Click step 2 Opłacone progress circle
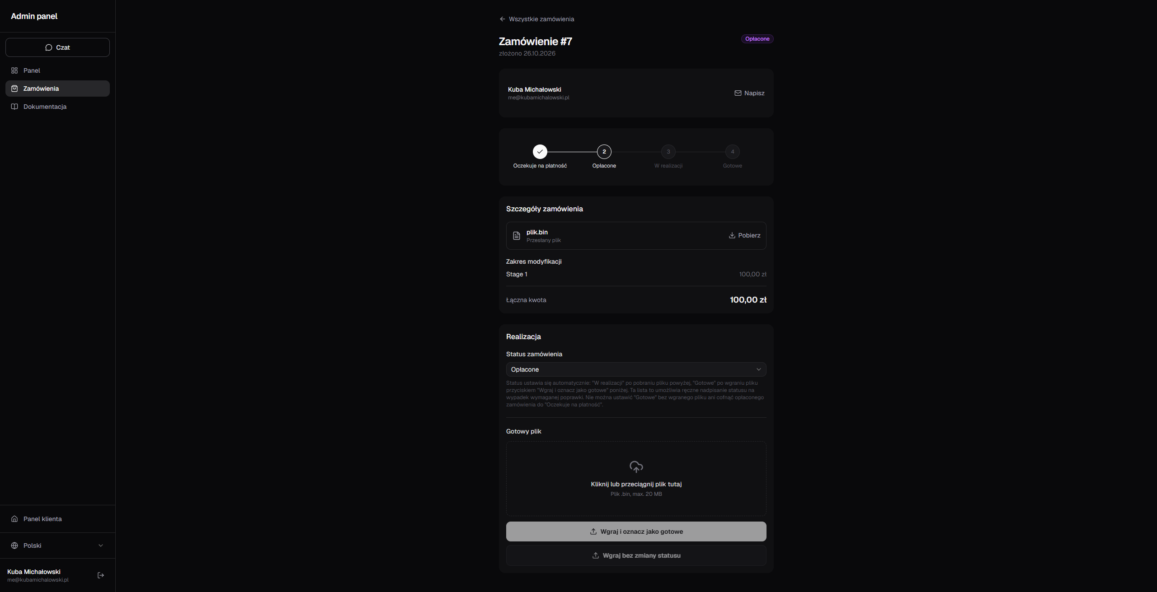The height and width of the screenshot is (592, 1157). pyautogui.click(x=604, y=152)
